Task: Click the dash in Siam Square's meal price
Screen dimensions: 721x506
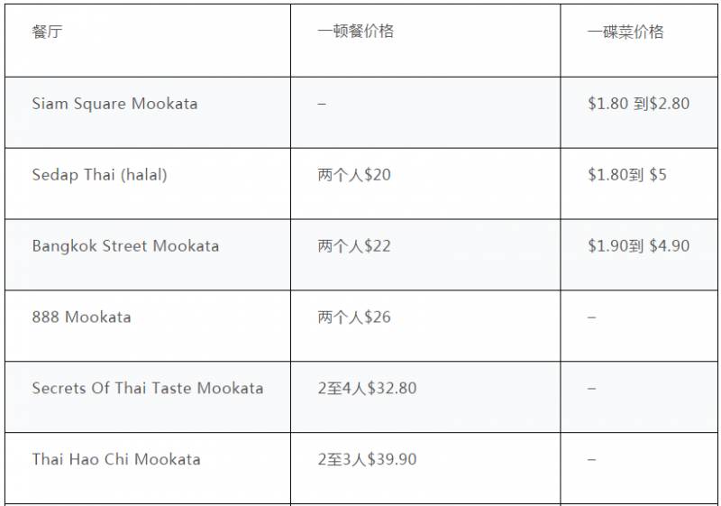Action: point(322,104)
